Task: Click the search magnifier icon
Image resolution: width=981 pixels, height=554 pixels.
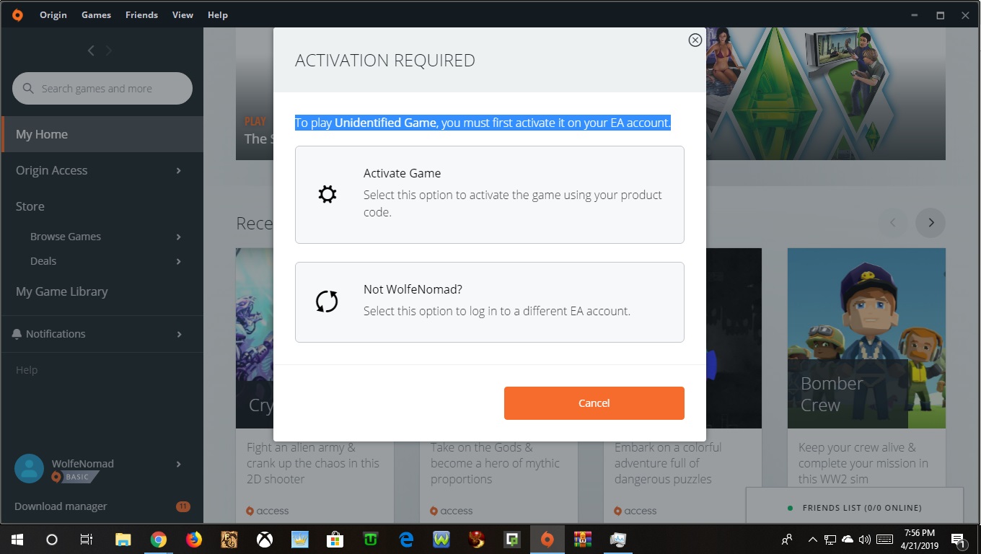Action: (29, 88)
